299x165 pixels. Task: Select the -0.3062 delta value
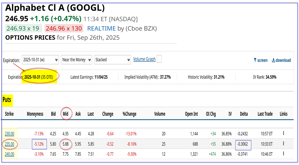click(x=243, y=144)
